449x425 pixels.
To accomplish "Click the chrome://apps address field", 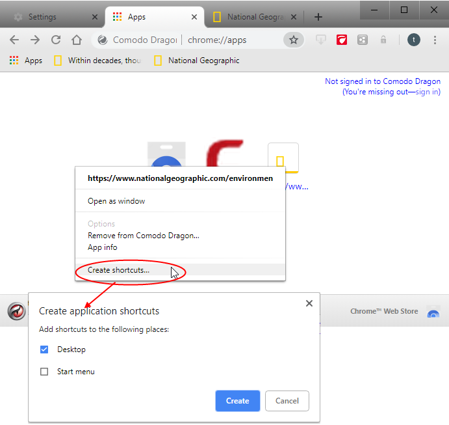I will (217, 40).
